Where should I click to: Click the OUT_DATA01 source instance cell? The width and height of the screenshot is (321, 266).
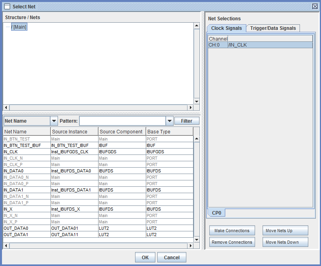[x=74, y=228]
